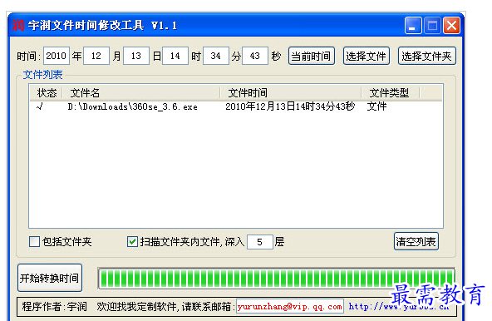Click the depth field showing 5
492x321 pixels.
coord(260,242)
